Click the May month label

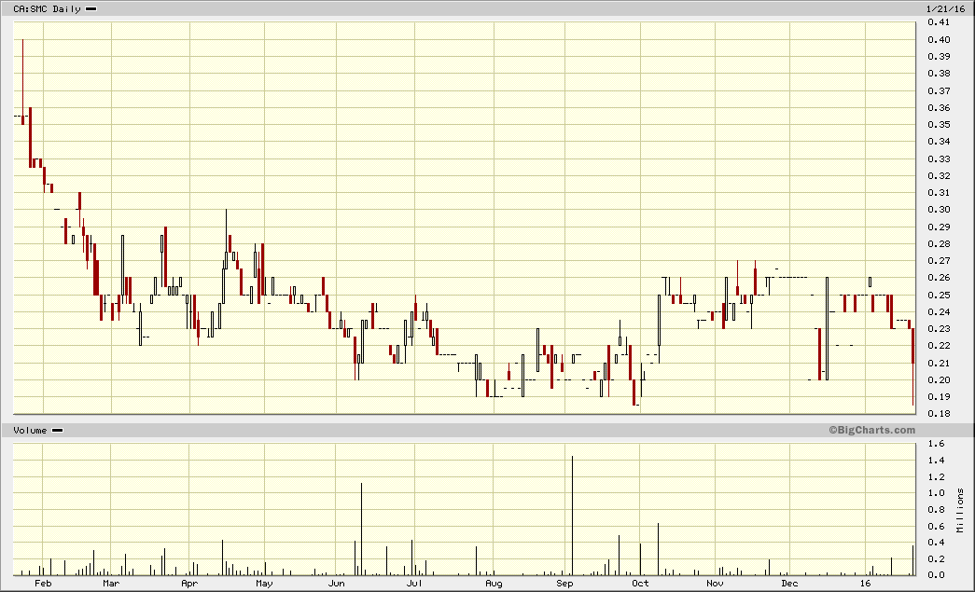[264, 584]
